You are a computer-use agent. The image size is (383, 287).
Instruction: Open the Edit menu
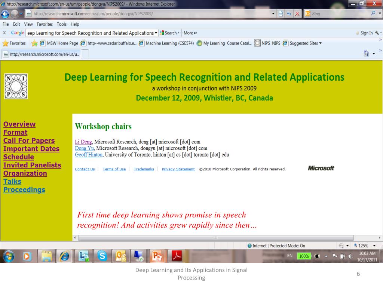click(16, 24)
